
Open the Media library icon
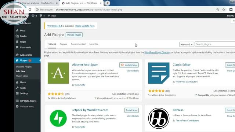(x=17, y=36)
